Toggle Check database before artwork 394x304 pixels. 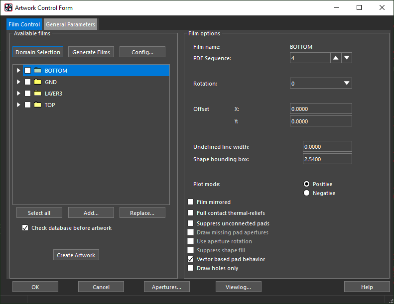[25, 228]
